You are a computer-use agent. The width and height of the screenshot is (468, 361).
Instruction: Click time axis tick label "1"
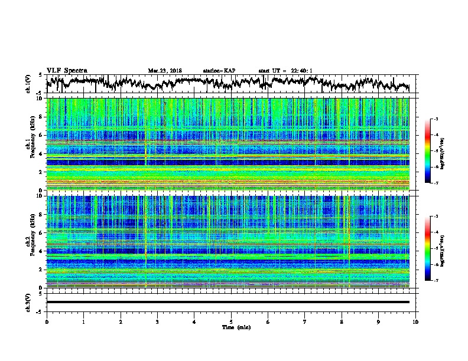(83, 322)
